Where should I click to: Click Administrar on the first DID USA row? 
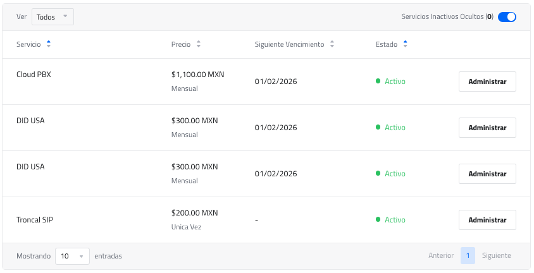tap(487, 128)
